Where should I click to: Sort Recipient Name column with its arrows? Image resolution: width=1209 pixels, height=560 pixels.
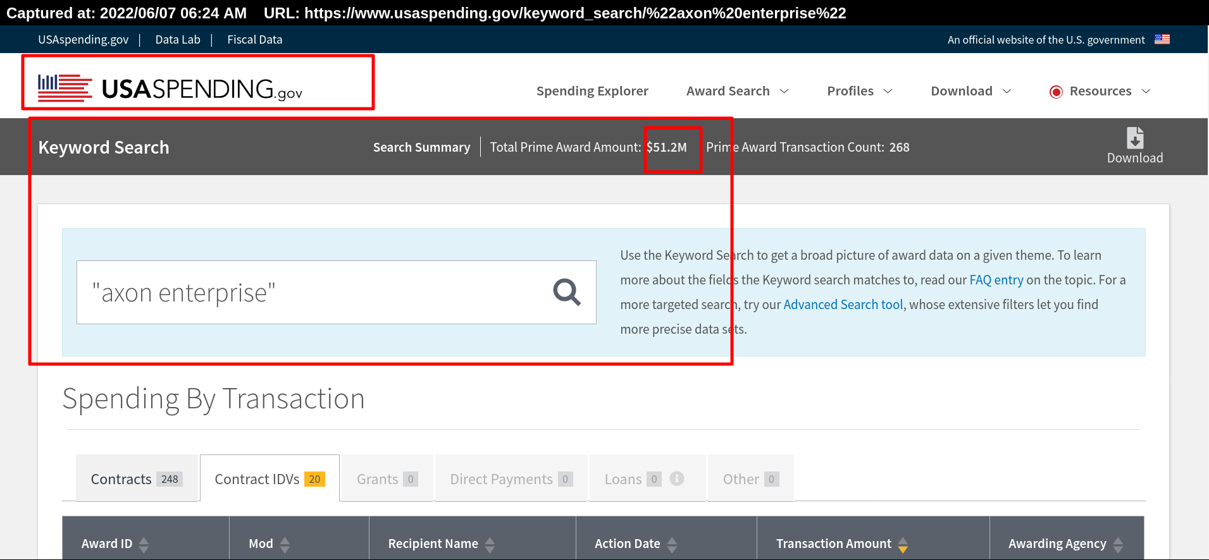click(x=490, y=544)
